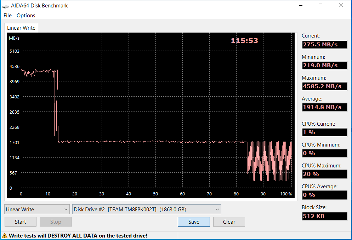Image resolution: width=352 pixels, height=240 pixels.
Task: Click the Save button
Action: click(194, 222)
